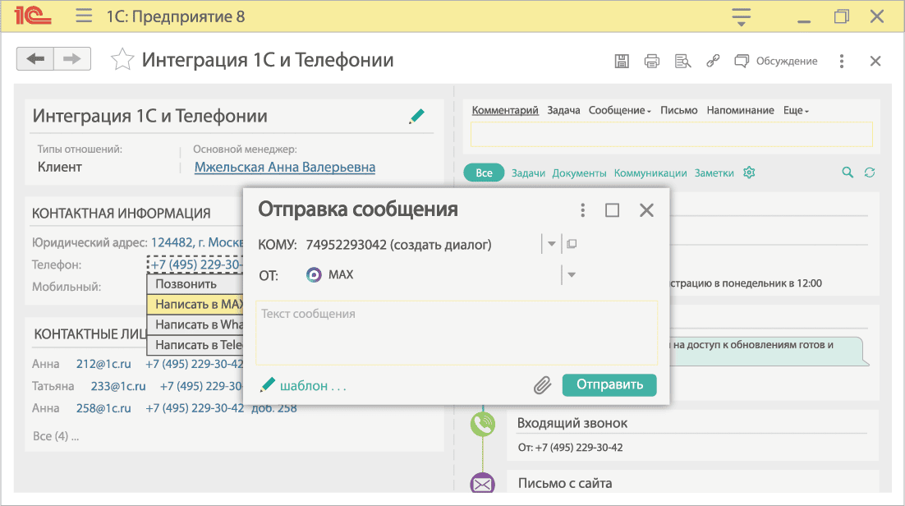Screen dimensions: 905x506
Task: Open the Еще dropdown
Action: [x=796, y=110]
